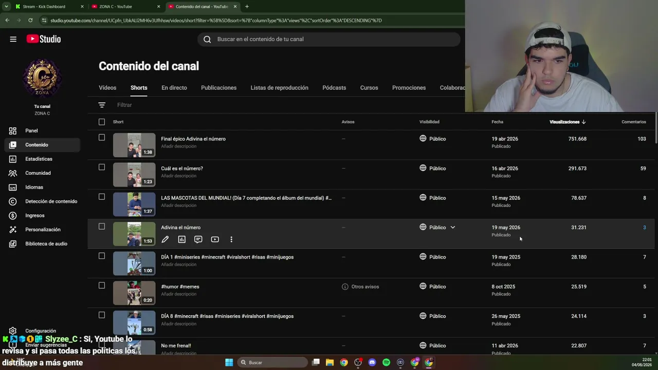Focus the Buscar en el contenido search field
The width and height of the screenshot is (658, 370).
tap(329, 39)
